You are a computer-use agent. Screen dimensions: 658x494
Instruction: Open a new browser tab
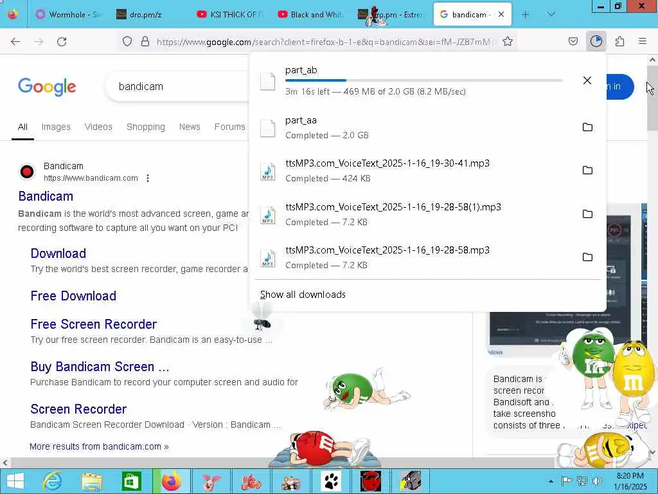point(525,15)
